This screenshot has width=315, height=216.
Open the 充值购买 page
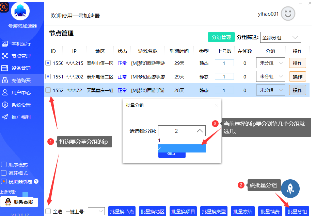[x=21, y=80]
